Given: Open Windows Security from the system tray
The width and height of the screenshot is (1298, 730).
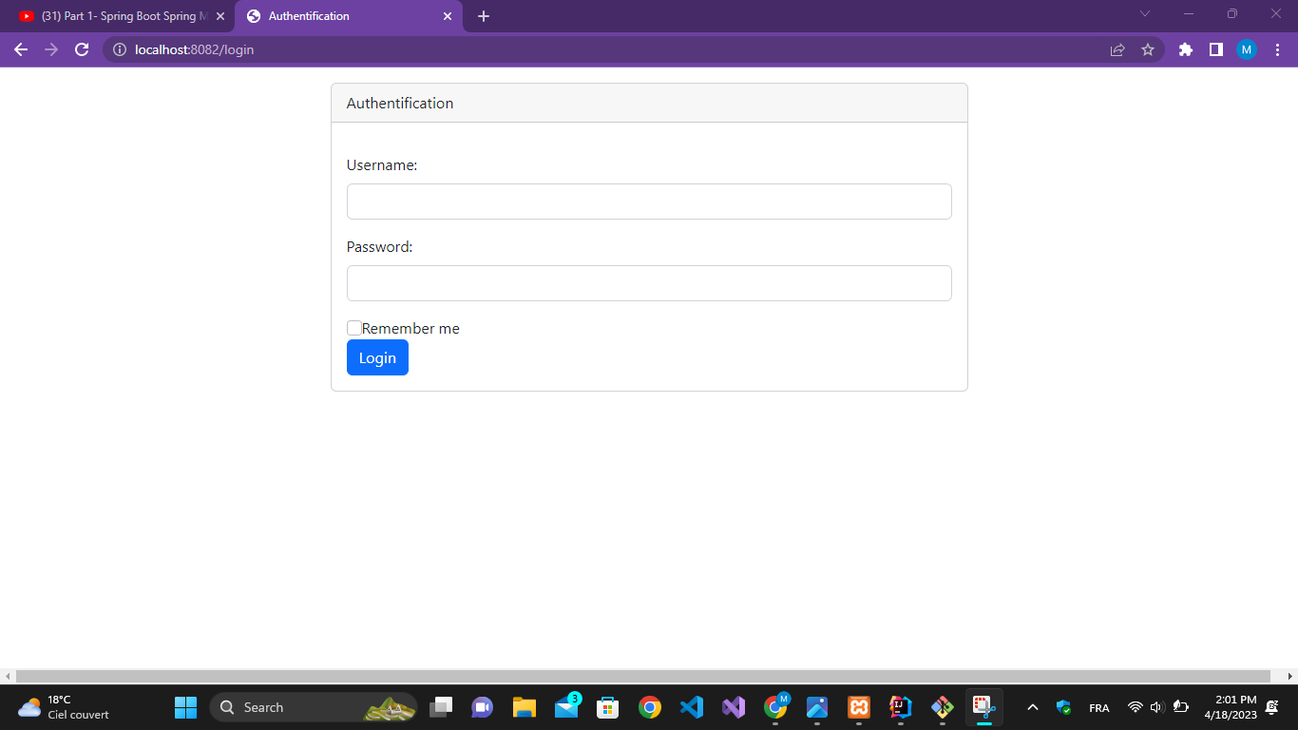Looking at the screenshot, I should 1061,707.
